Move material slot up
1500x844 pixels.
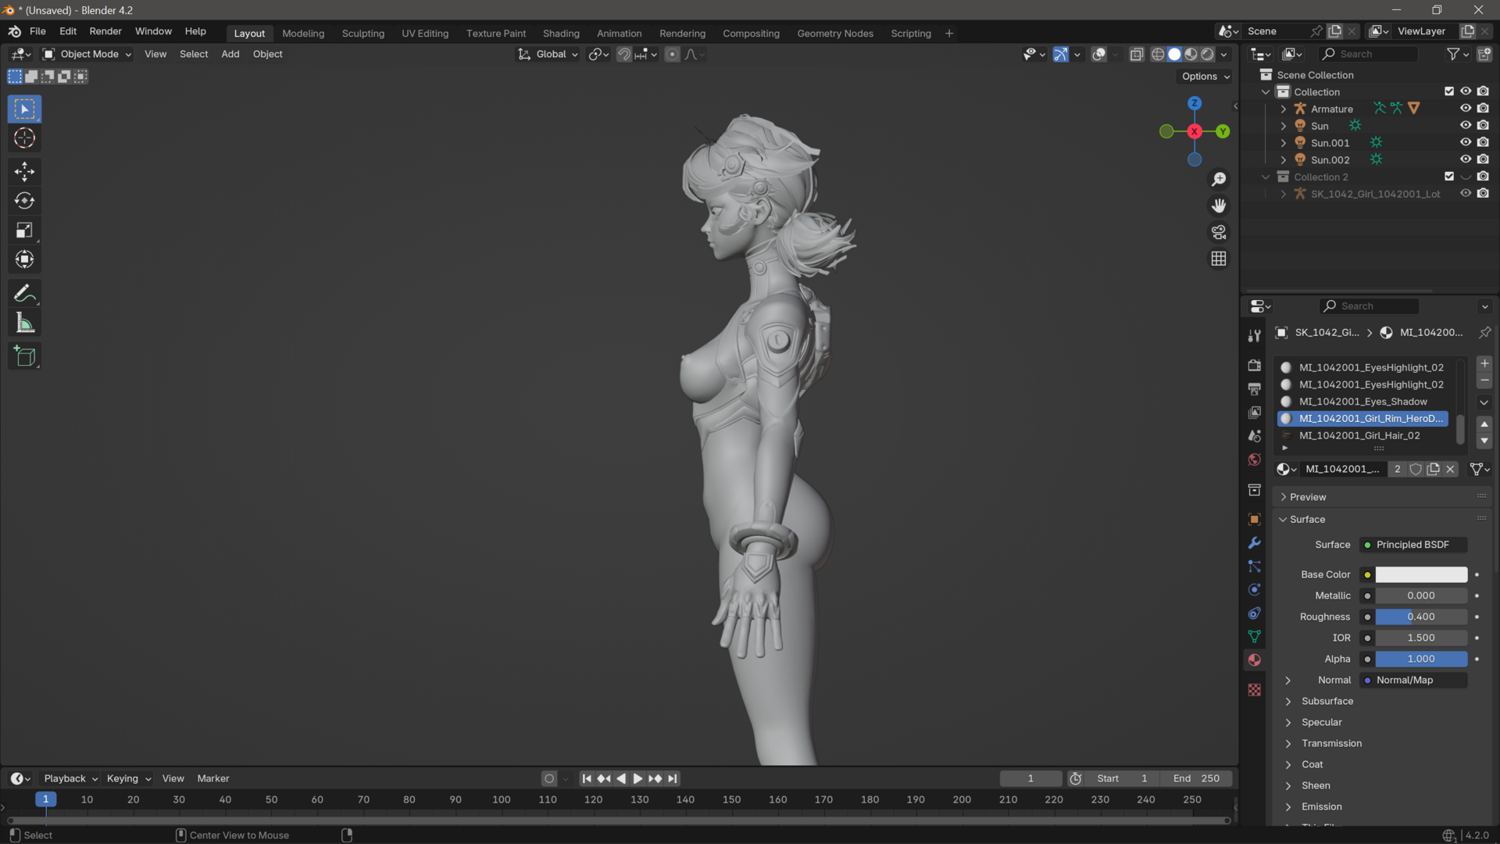point(1484,424)
